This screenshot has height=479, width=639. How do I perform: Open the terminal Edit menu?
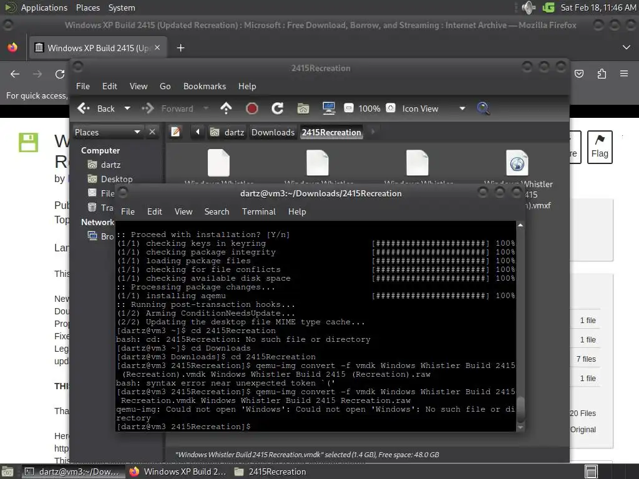155,212
